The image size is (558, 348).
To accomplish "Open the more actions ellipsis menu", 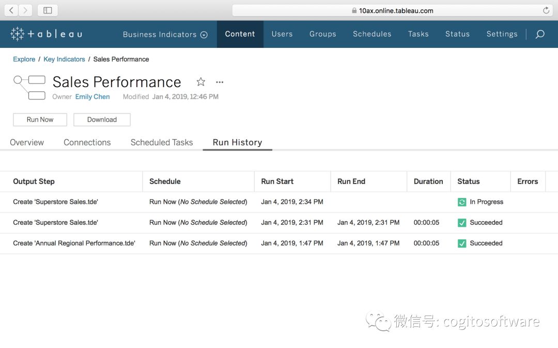I will [x=220, y=82].
